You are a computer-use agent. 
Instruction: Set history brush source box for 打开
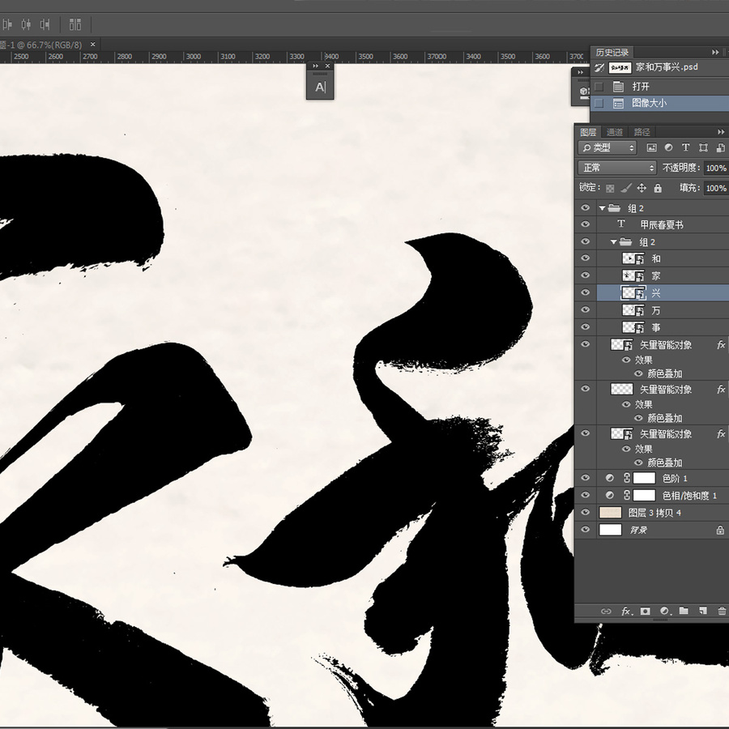(599, 87)
